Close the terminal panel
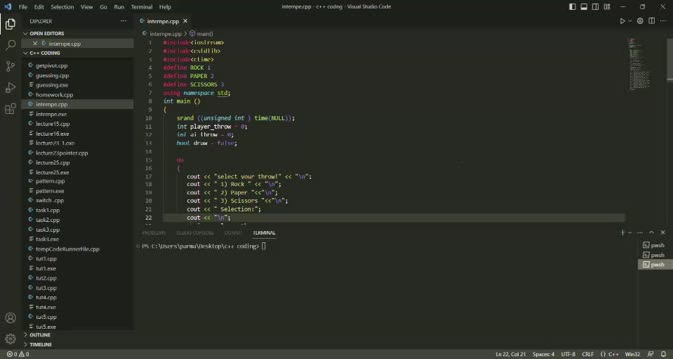Viewport: 673px width, 359px height. (663, 232)
